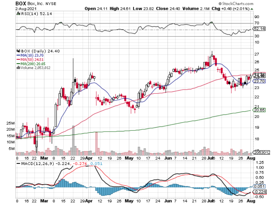273x206 pixels.
Task: Click the 27 label on the price axis
Action: pos(257,54)
